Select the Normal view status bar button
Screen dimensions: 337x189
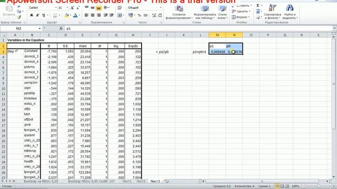point(277,186)
